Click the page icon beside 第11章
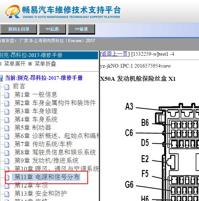Viewport: 199px width, 201px height. tap(7, 177)
